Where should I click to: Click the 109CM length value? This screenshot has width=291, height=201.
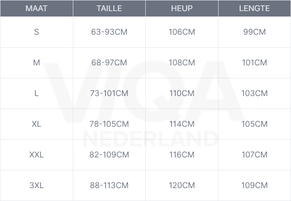click(x=254, y=185)
